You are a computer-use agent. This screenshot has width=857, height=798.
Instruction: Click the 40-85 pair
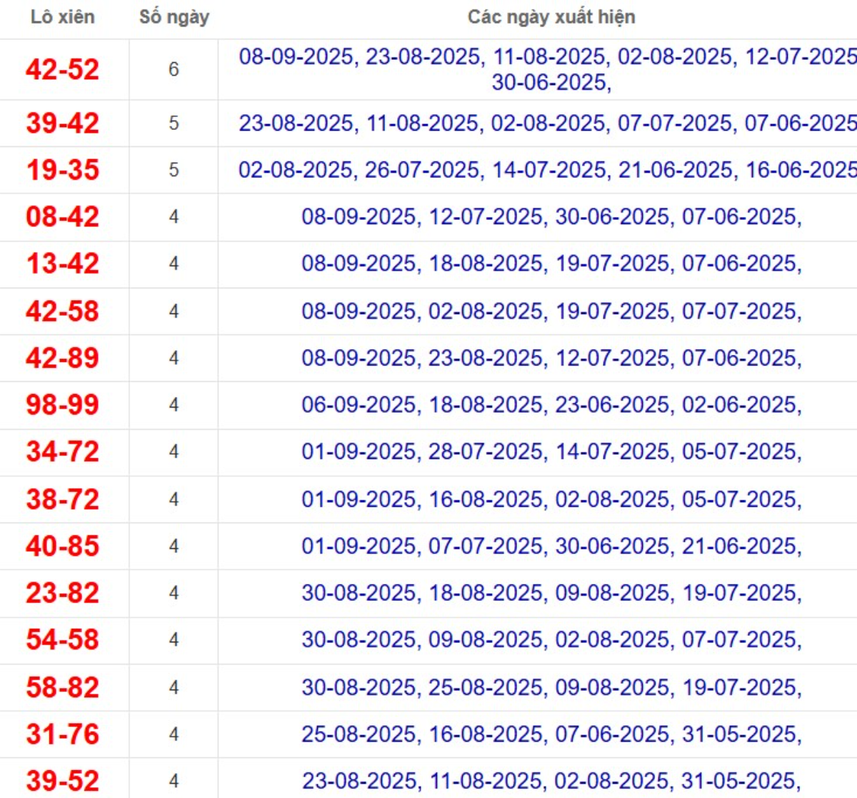[63, 546]
